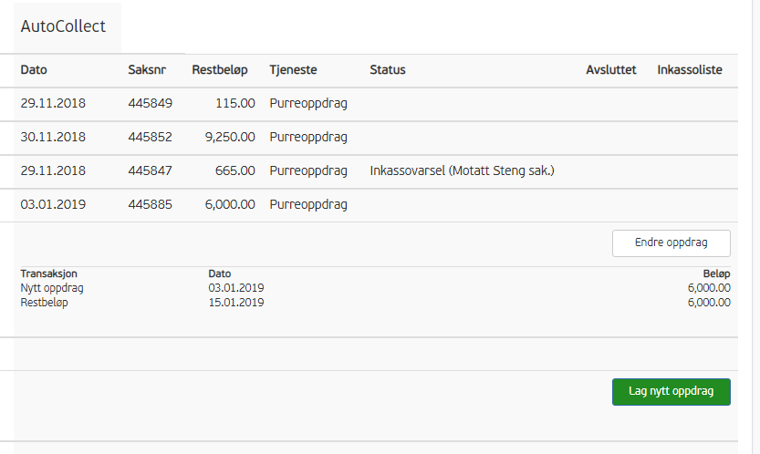The height and width of the screenshot is (454, 760).
Task: Click the 9,250.00 remaining amount
Action: pyautogui.click(x=230, y=138)
